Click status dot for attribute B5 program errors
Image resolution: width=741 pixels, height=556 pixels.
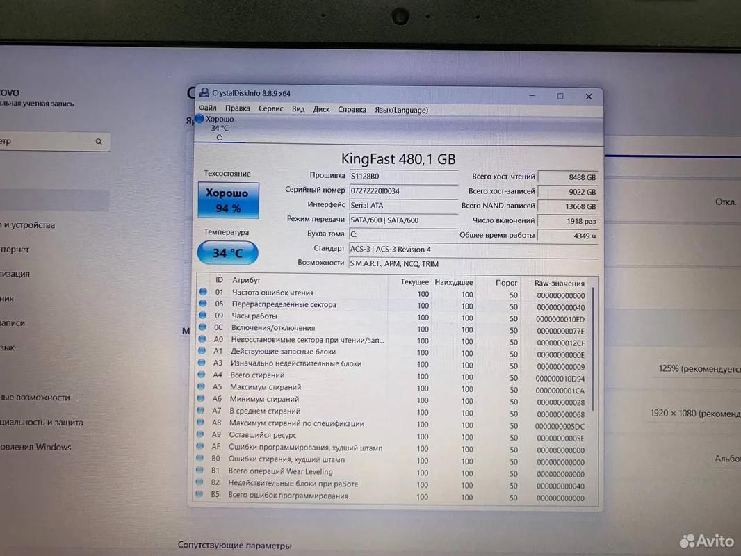coord(199,495)
